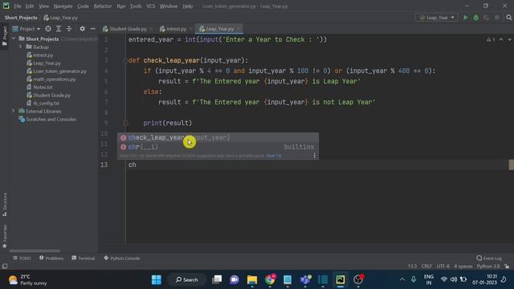Close the Leap_Year.py editor tab
The height and width of the screenshot is (289, 514).
[238, 29]
